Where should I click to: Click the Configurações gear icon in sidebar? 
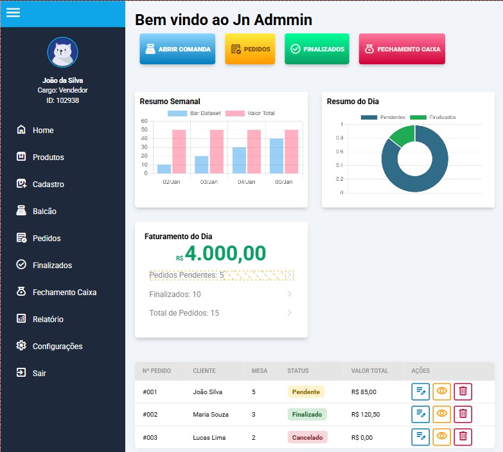click(x=21, y=346)
